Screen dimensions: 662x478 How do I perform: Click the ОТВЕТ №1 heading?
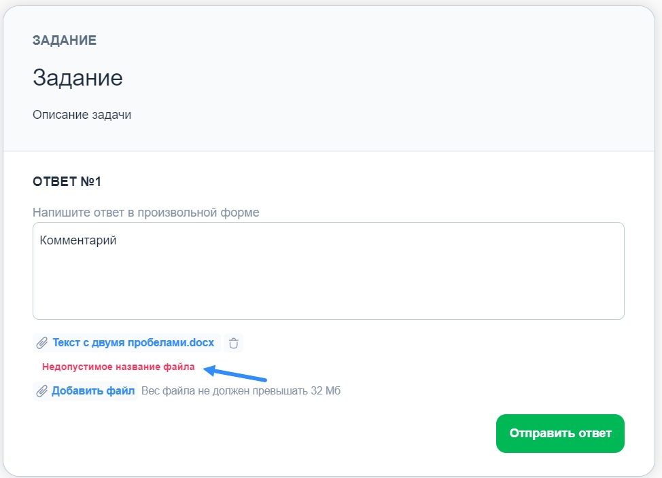[x=67, y=181]
